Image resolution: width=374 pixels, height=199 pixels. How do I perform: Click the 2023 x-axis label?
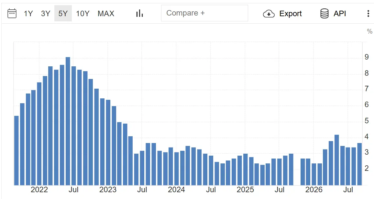tap(108, 190)
